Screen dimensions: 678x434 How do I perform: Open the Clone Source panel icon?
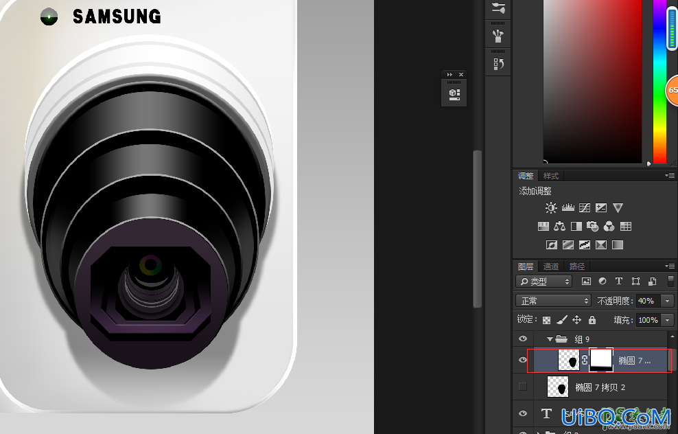[498, 64]
